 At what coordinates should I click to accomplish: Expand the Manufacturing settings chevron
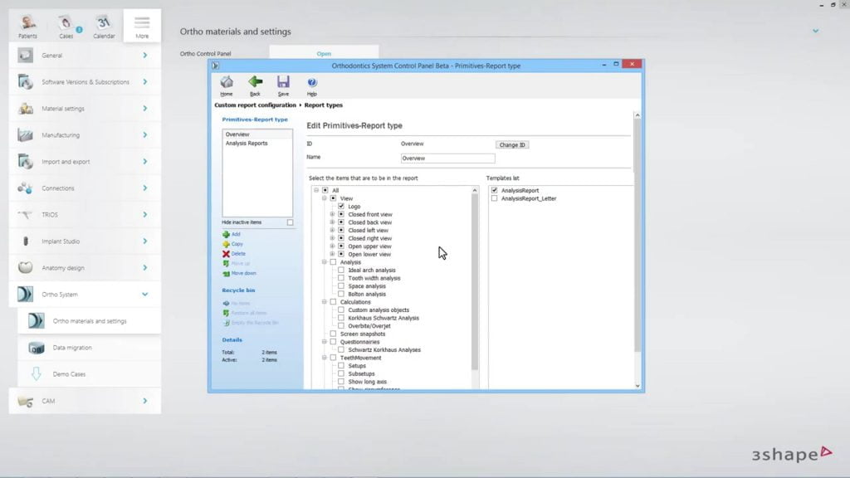pyautogui.click(x=144, y=135)
